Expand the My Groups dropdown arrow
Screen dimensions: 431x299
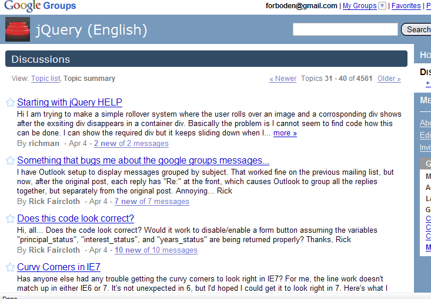382,6
